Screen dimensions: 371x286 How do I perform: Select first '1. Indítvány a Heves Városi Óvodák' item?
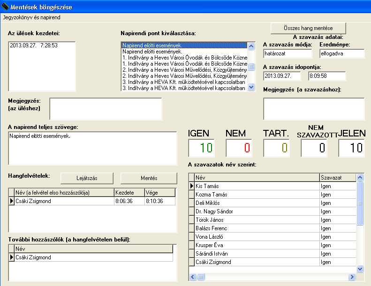point(184,58)
